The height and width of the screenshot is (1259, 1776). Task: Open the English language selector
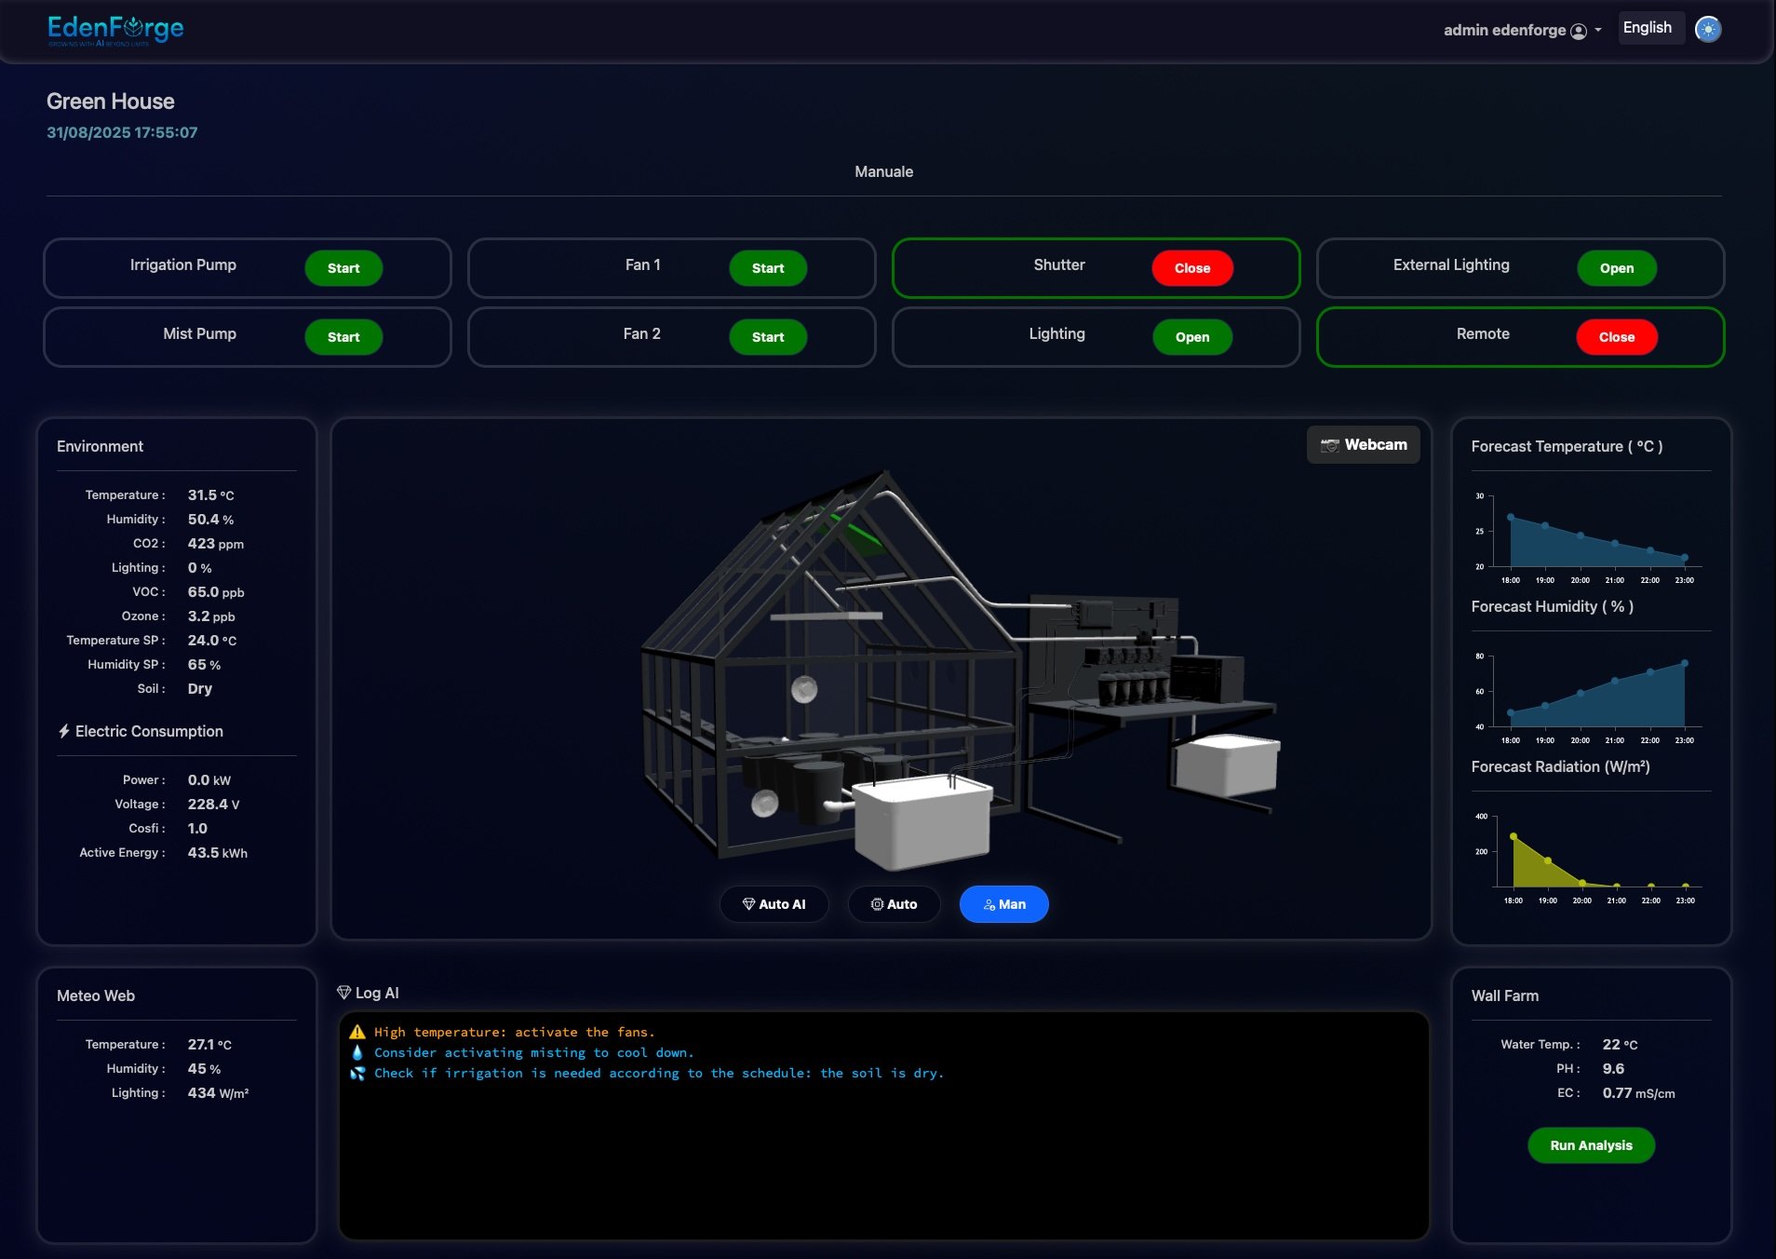point(1647,28)
